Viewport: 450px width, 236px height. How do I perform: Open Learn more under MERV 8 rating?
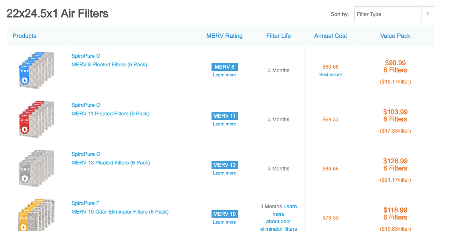(x=224, y=75)
